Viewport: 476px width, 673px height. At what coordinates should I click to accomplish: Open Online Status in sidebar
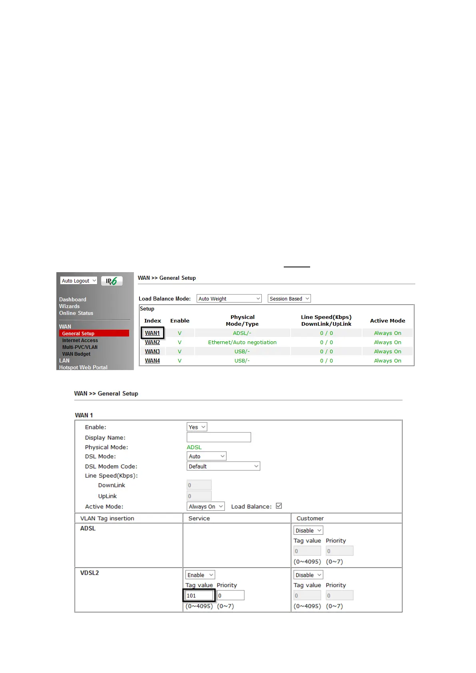pos(76,313)
